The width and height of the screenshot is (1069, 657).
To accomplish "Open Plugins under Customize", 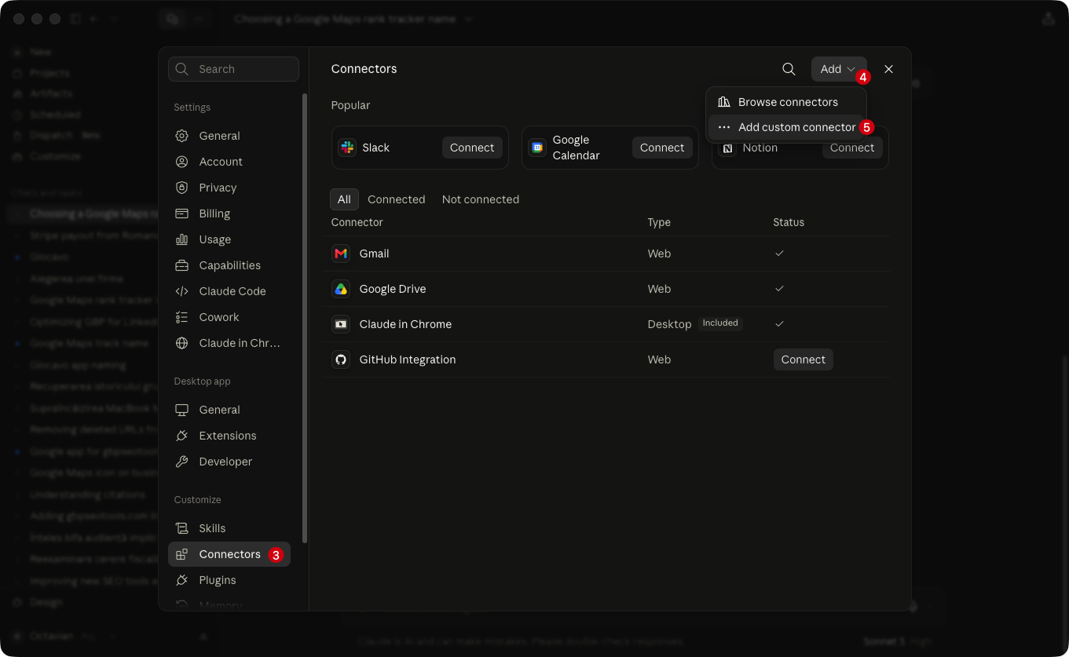I will tap(229, 580).
